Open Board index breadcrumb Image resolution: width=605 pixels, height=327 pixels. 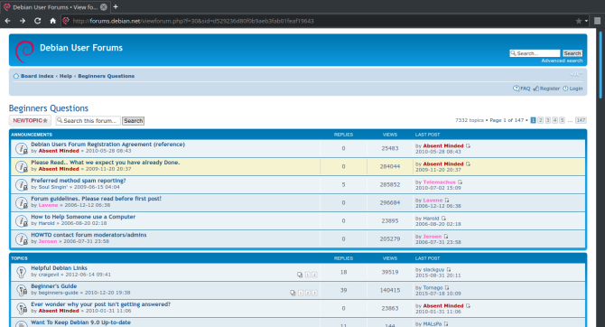point(37,76)
